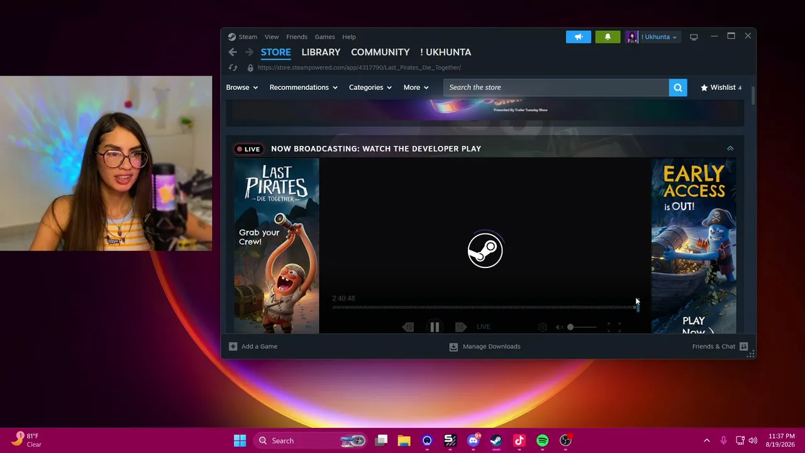This screenshot has width=805, height=453.
Task: Collapse the live broadcast section
Action: coord(730,148)
